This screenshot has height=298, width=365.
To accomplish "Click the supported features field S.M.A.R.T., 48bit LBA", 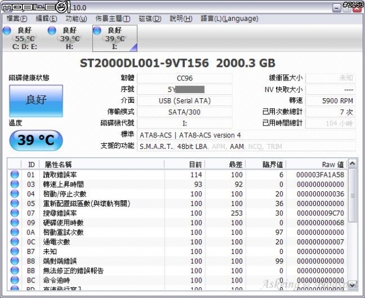I will [x=246, y=147].
